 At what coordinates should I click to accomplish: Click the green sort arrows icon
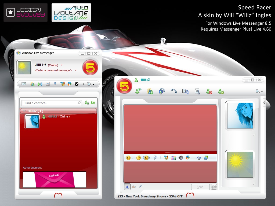[93, 103]
